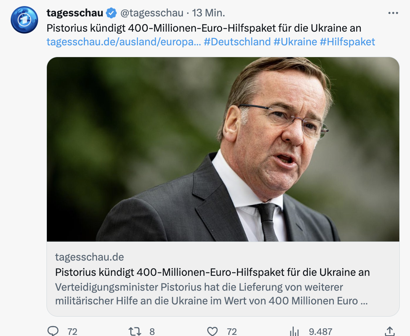410x336 pixels.
Task: Open the #Hilfspaket hashtag
Action: click(x=348, y=42)
